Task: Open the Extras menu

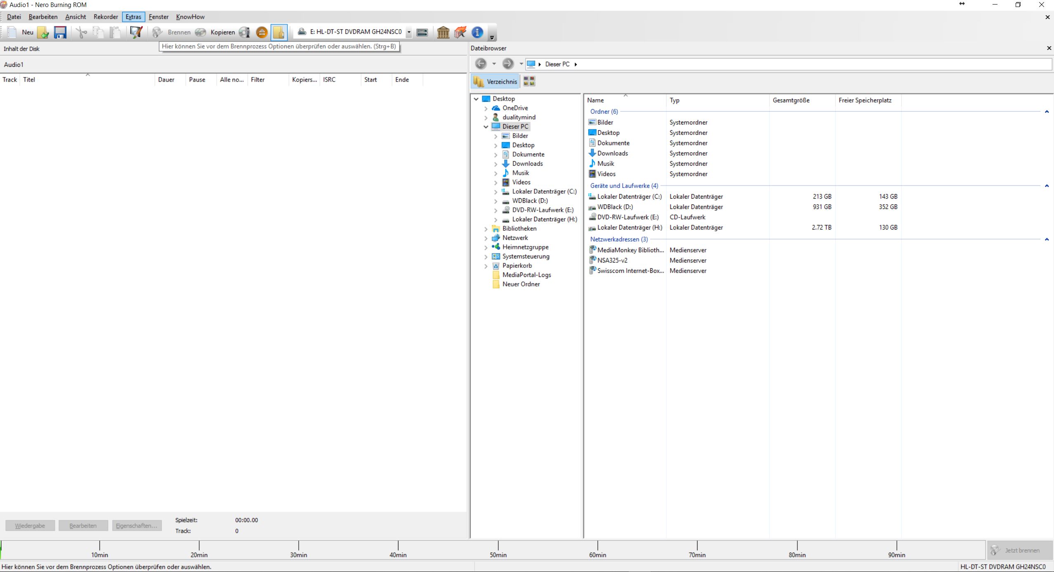Action: (x=133, y=17)
